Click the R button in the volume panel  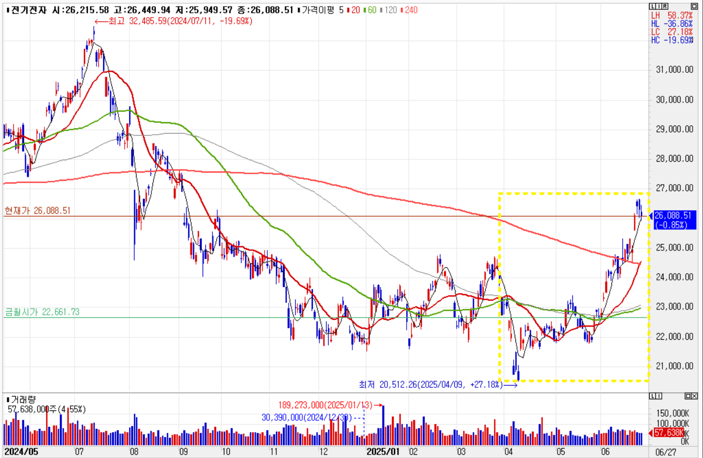[x=659, y=396]
